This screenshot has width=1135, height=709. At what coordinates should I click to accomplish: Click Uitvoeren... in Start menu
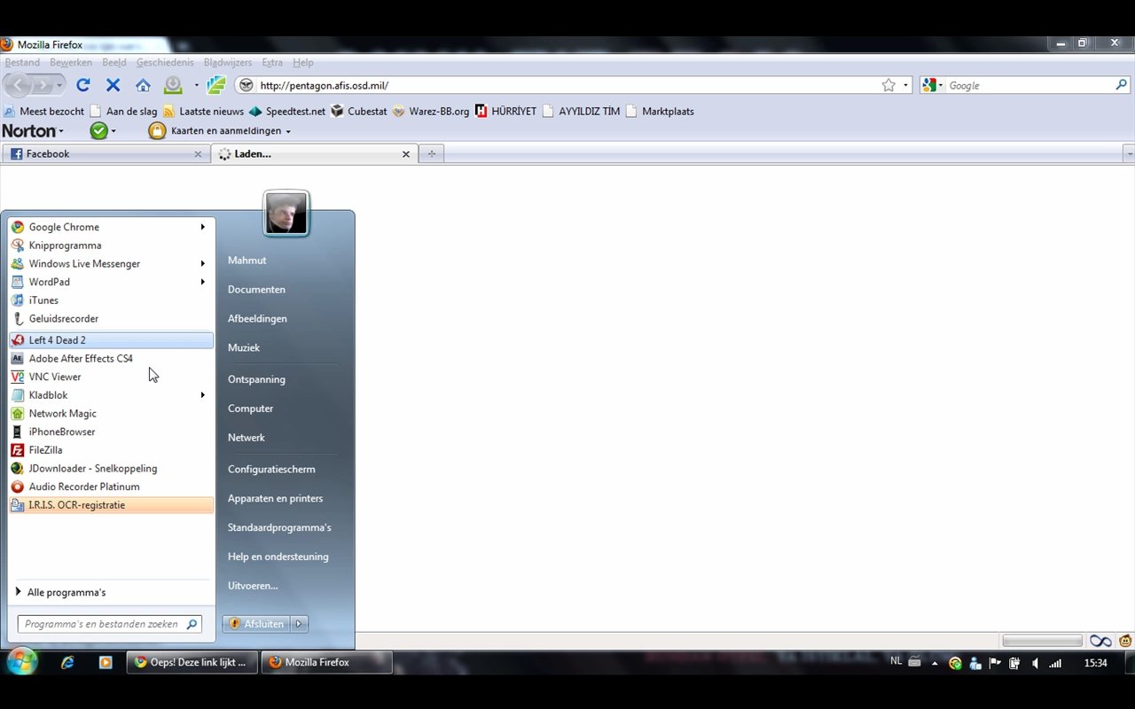(x=253, y=586)
